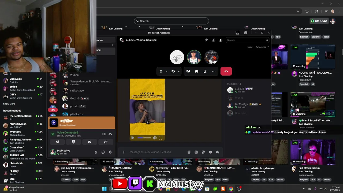Mute microphone in call controls
Screen dimensions: 343x193
(161, 71)
